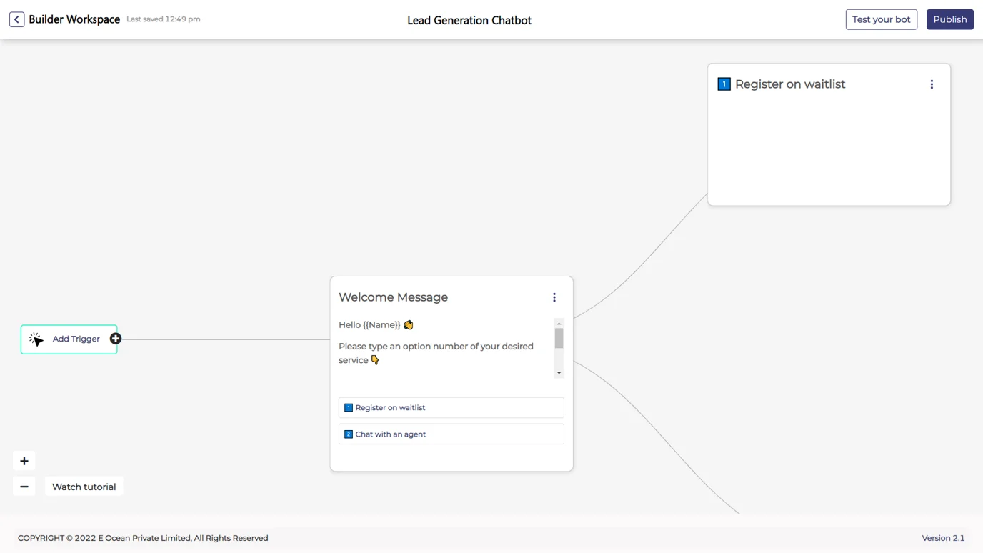This screenshot has width=983, height=553.
Task: Click the plus icon on Add Trigger
Action: pos(116,339)
